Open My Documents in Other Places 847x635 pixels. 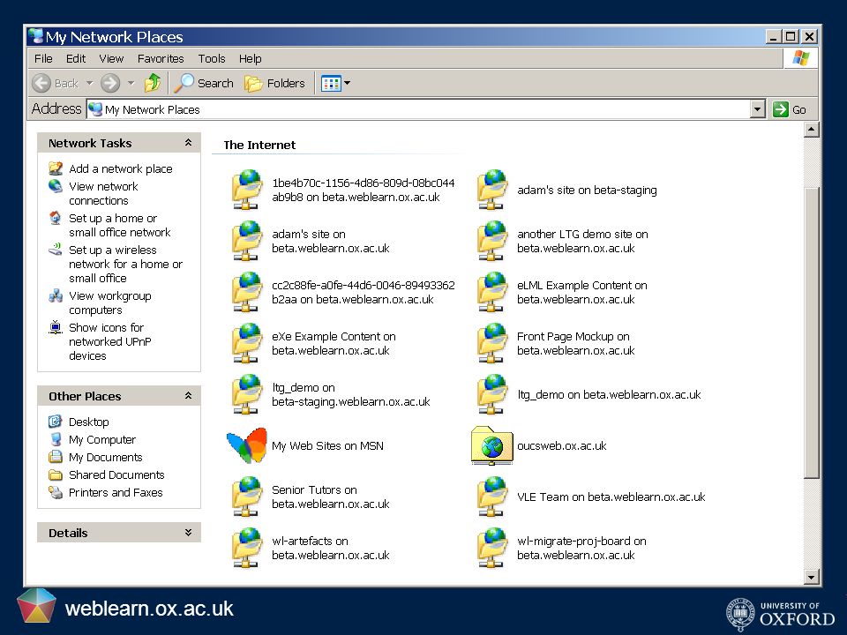(x=105, y=458)
